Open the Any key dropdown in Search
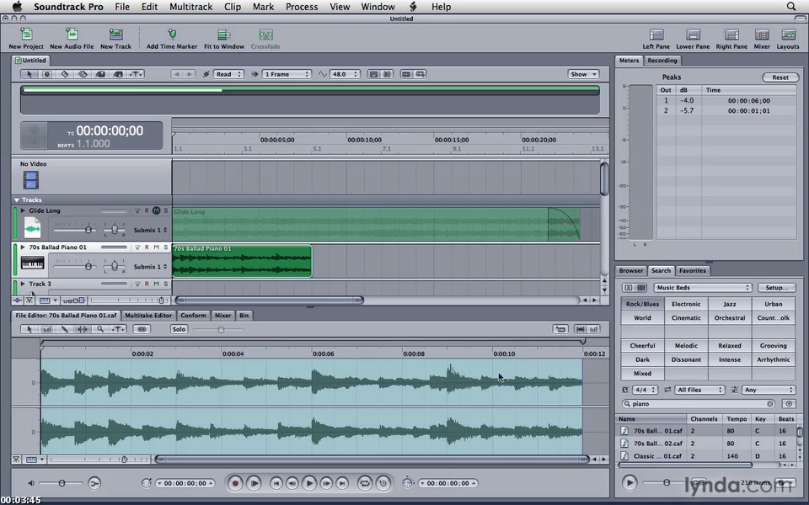The height and width of the screenshot is (505, 809). [769, 390]
